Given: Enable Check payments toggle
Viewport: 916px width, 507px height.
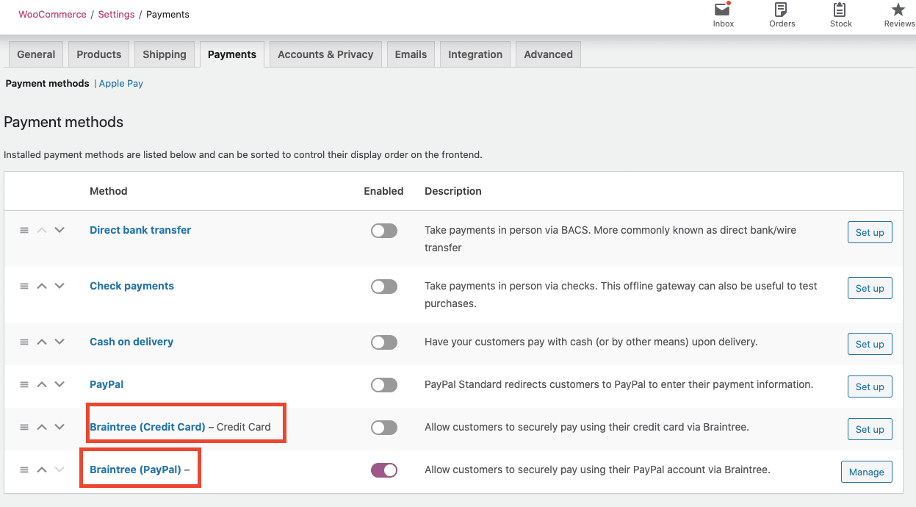Looking at the screenshot, I should click(x=383, y=287).
